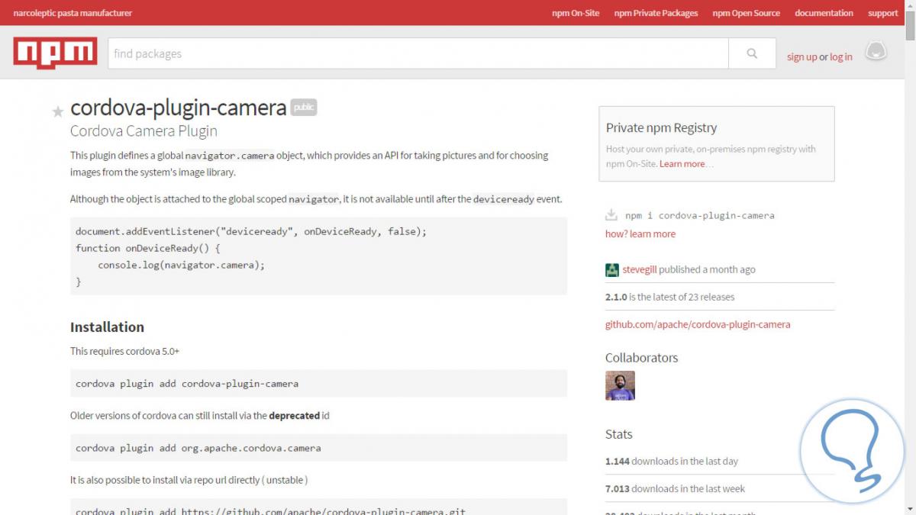
Task: Open Learn more link in Private npm Registry
Action: tap(682, 164)
